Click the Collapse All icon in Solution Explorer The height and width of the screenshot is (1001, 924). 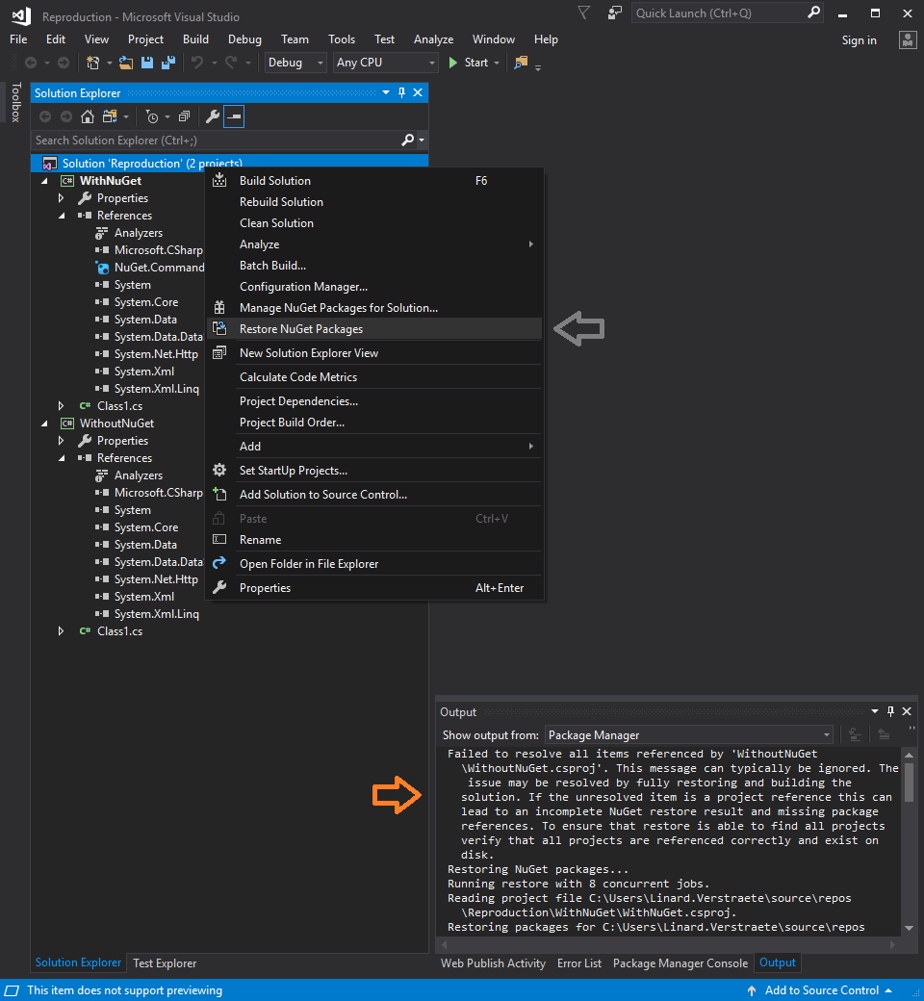coord(183,115)
